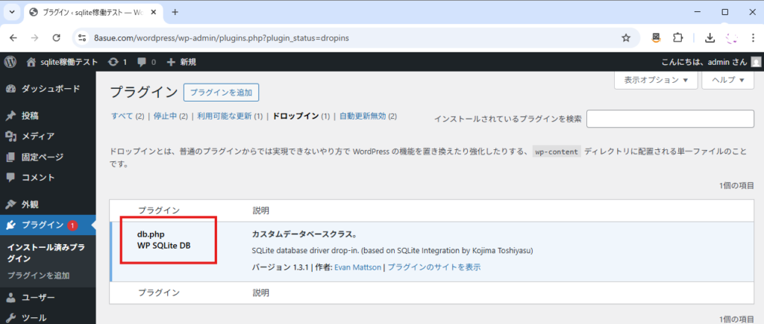
Task: Click the red update badge on プラグイン
Action: [72, 225]
